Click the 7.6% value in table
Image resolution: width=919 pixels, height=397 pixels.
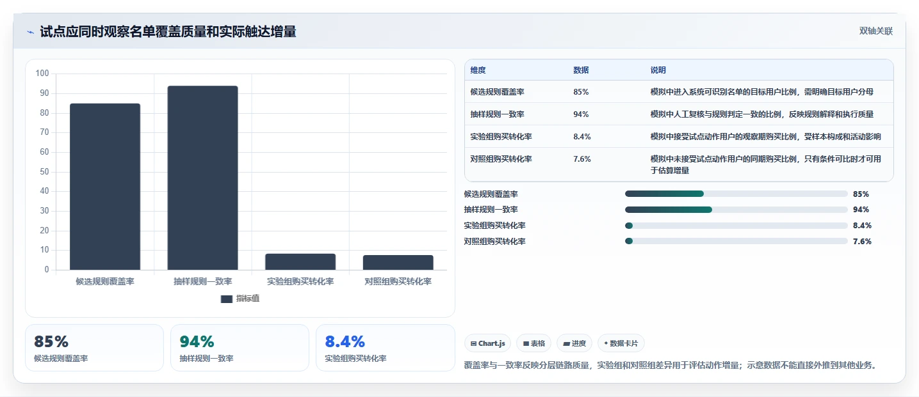point(582,159)
